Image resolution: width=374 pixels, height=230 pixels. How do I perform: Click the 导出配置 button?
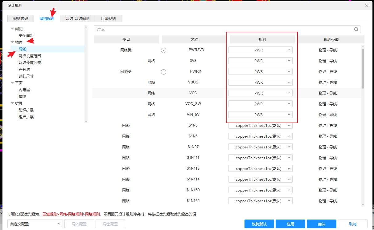110,224
